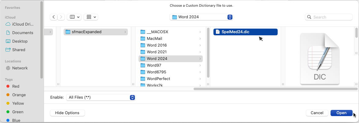Click the Hide Options button

point(67,113)
